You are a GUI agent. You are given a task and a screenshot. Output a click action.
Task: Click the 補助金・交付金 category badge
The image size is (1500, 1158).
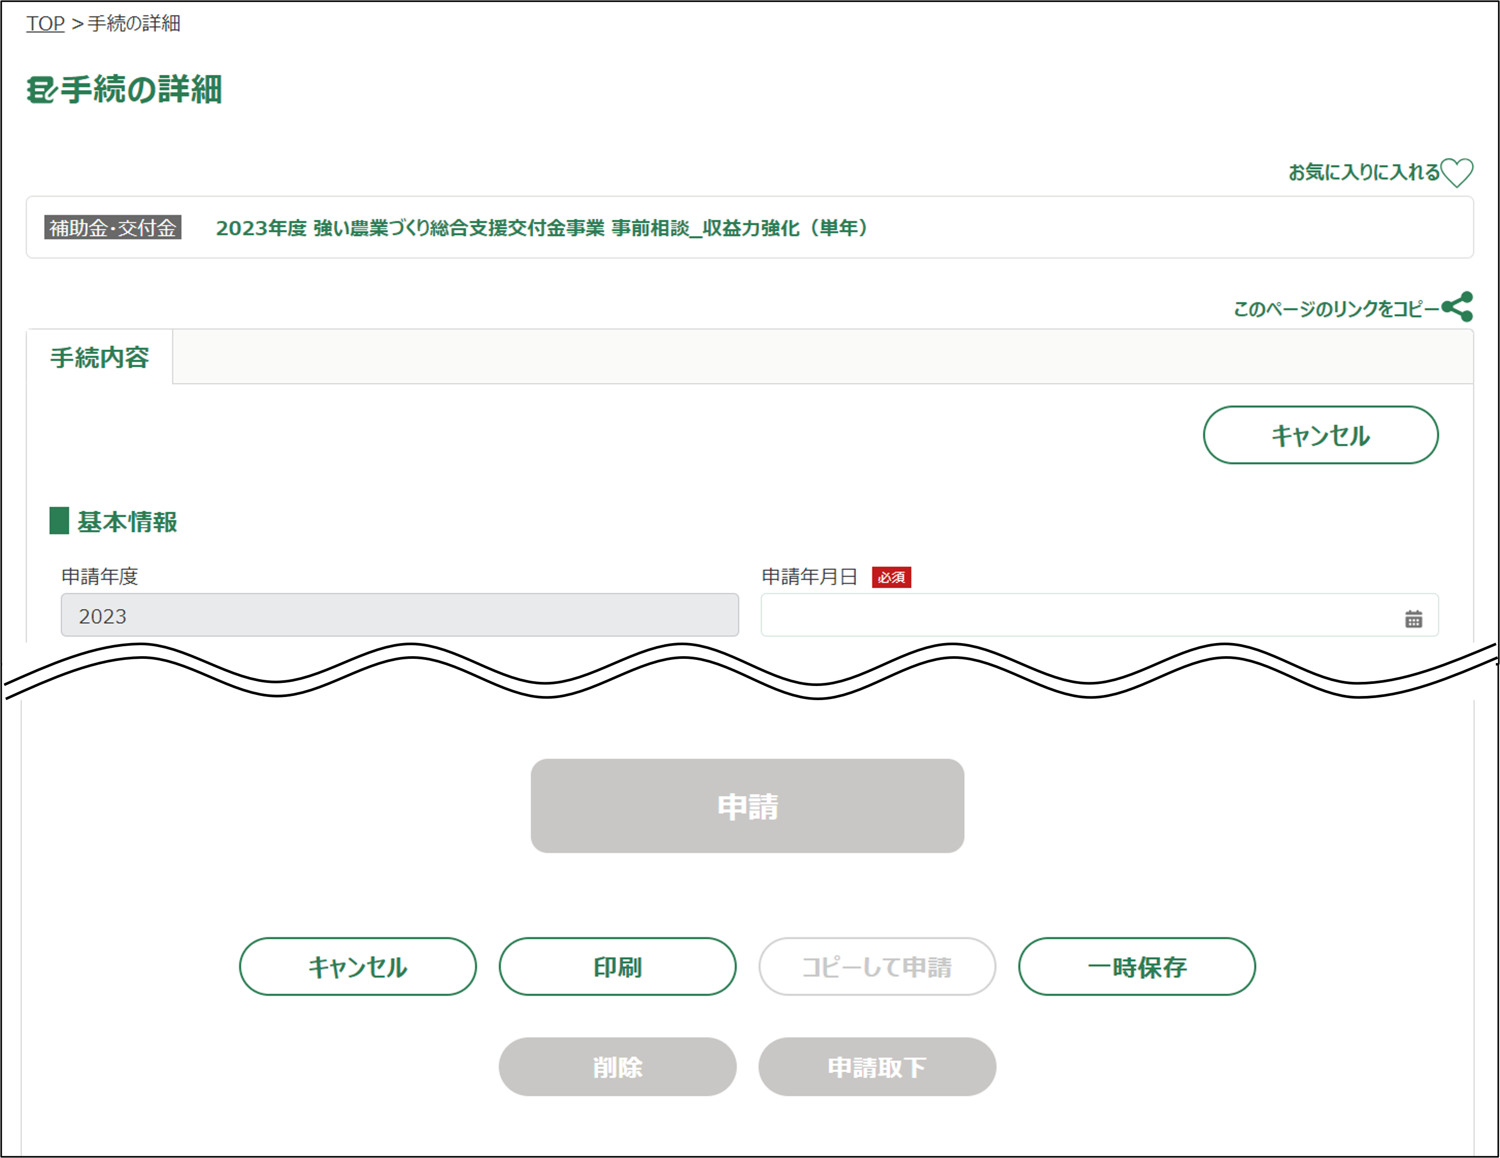112,227
